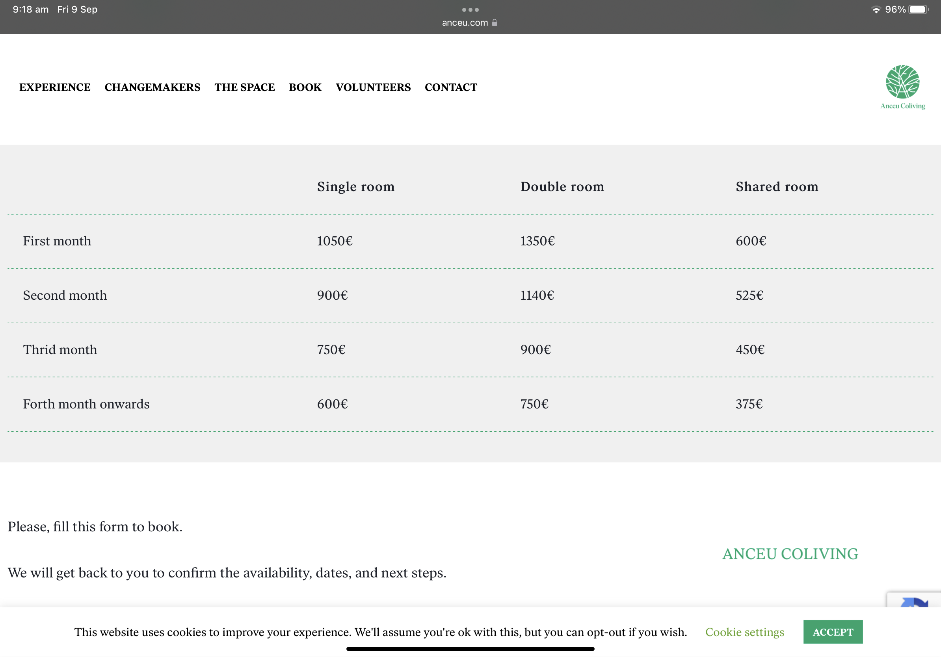Select the 750€ third month single price
This screenshot has height=657, width=941.
click(x=331, y=349)
